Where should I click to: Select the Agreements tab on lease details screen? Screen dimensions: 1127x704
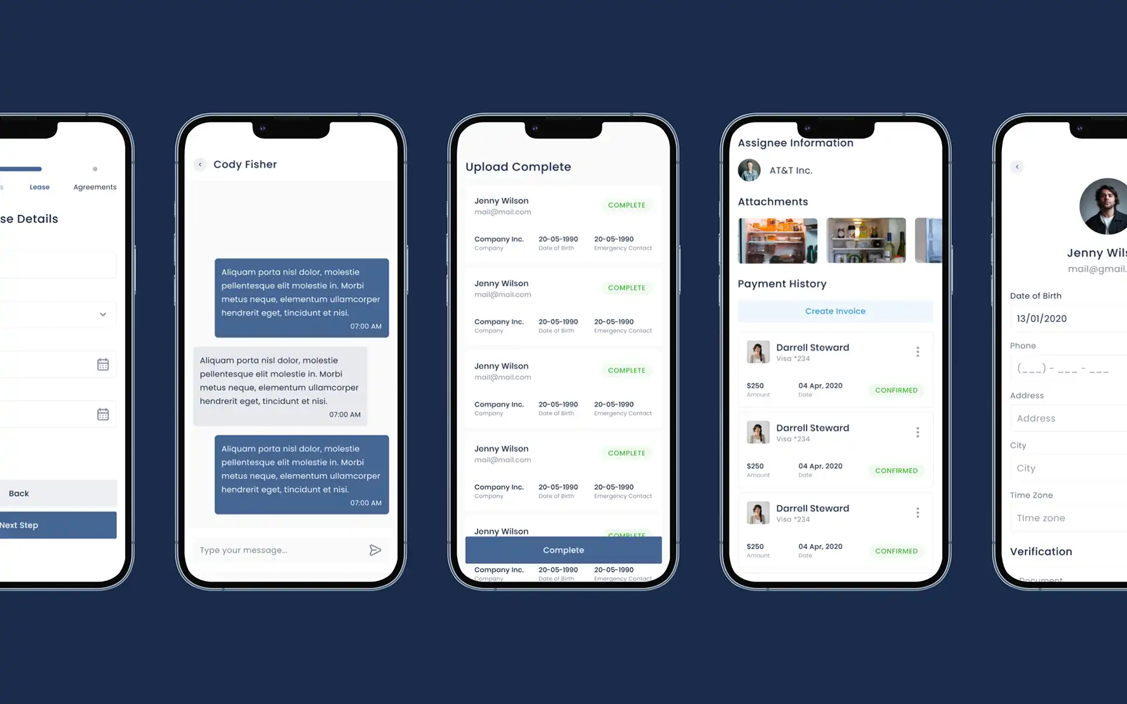point(95,187)
